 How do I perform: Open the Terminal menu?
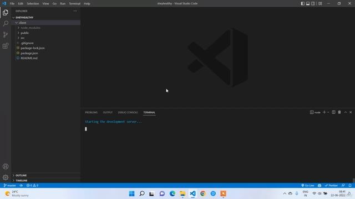[75, 3]
